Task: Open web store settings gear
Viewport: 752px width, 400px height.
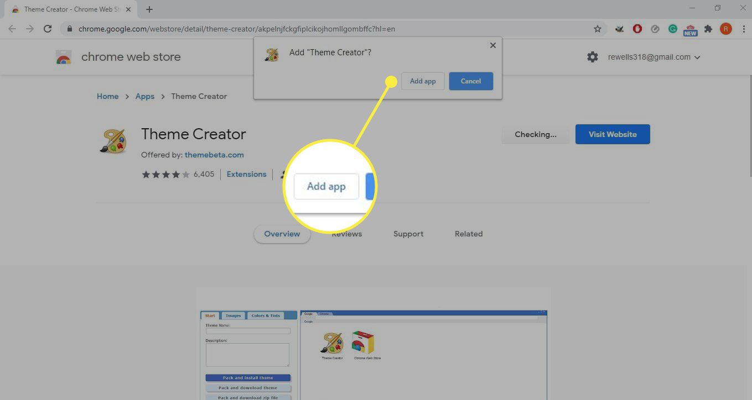Action: point(593,57)
